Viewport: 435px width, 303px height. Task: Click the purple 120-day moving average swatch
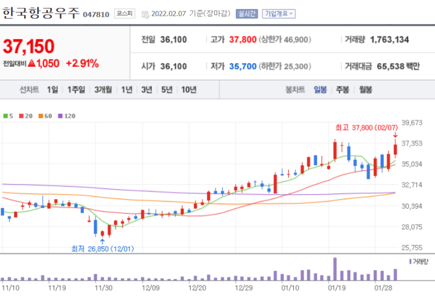pos(60,116)
